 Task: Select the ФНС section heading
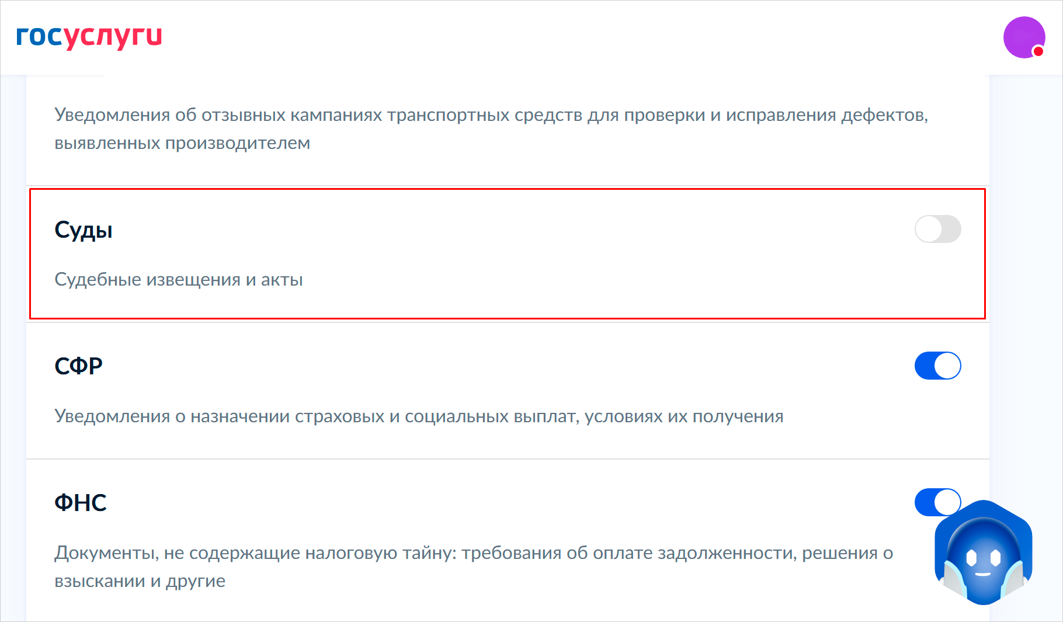[81, 503]
